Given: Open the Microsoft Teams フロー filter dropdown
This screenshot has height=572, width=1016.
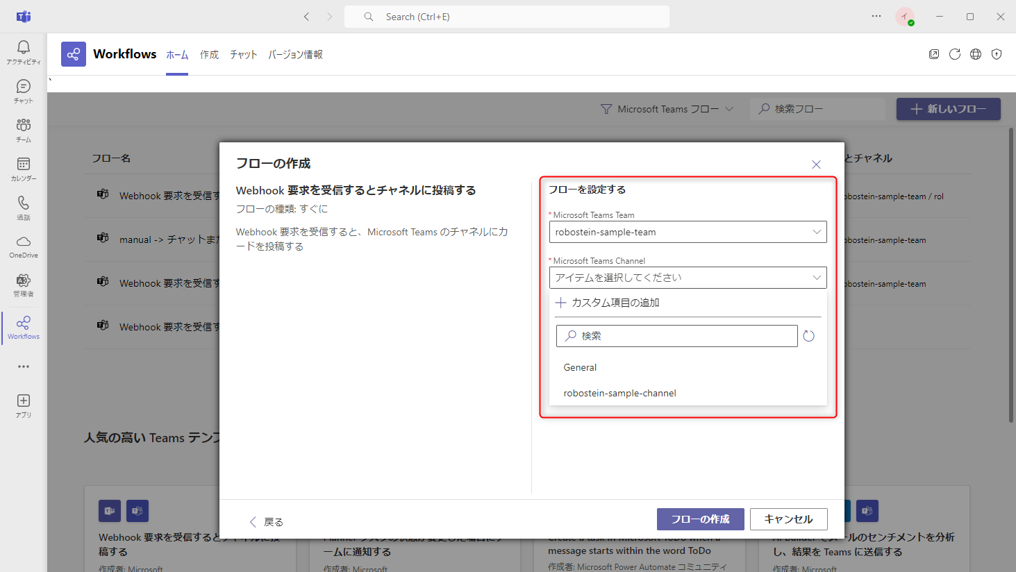Looking at the screenshot, I should click(667, 109).
